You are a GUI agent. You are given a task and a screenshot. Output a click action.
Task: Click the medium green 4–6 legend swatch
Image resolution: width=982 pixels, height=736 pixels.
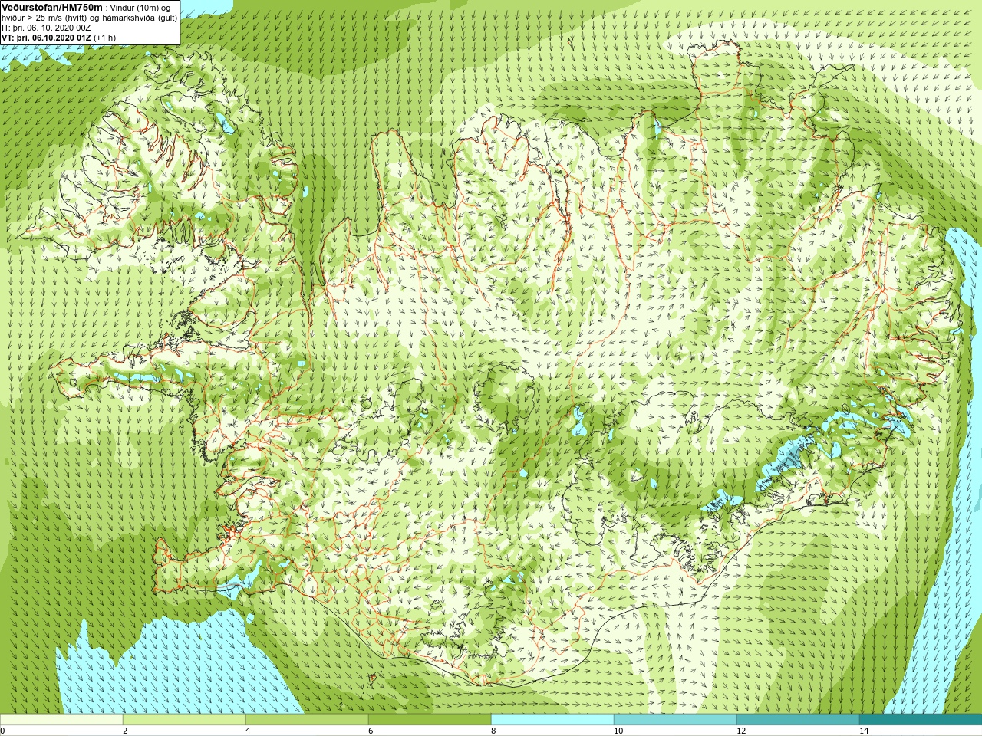coord(307,720)
